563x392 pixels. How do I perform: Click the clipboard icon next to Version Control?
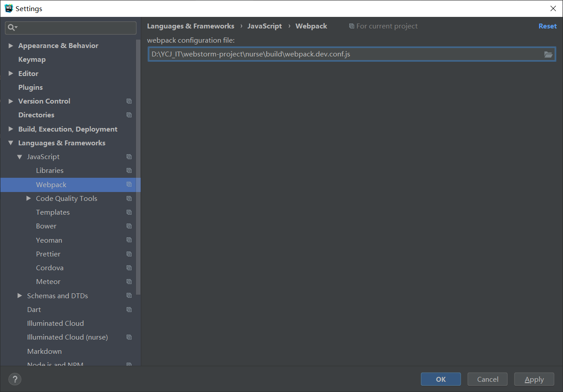pyautogui.click(x=129, y=101)
